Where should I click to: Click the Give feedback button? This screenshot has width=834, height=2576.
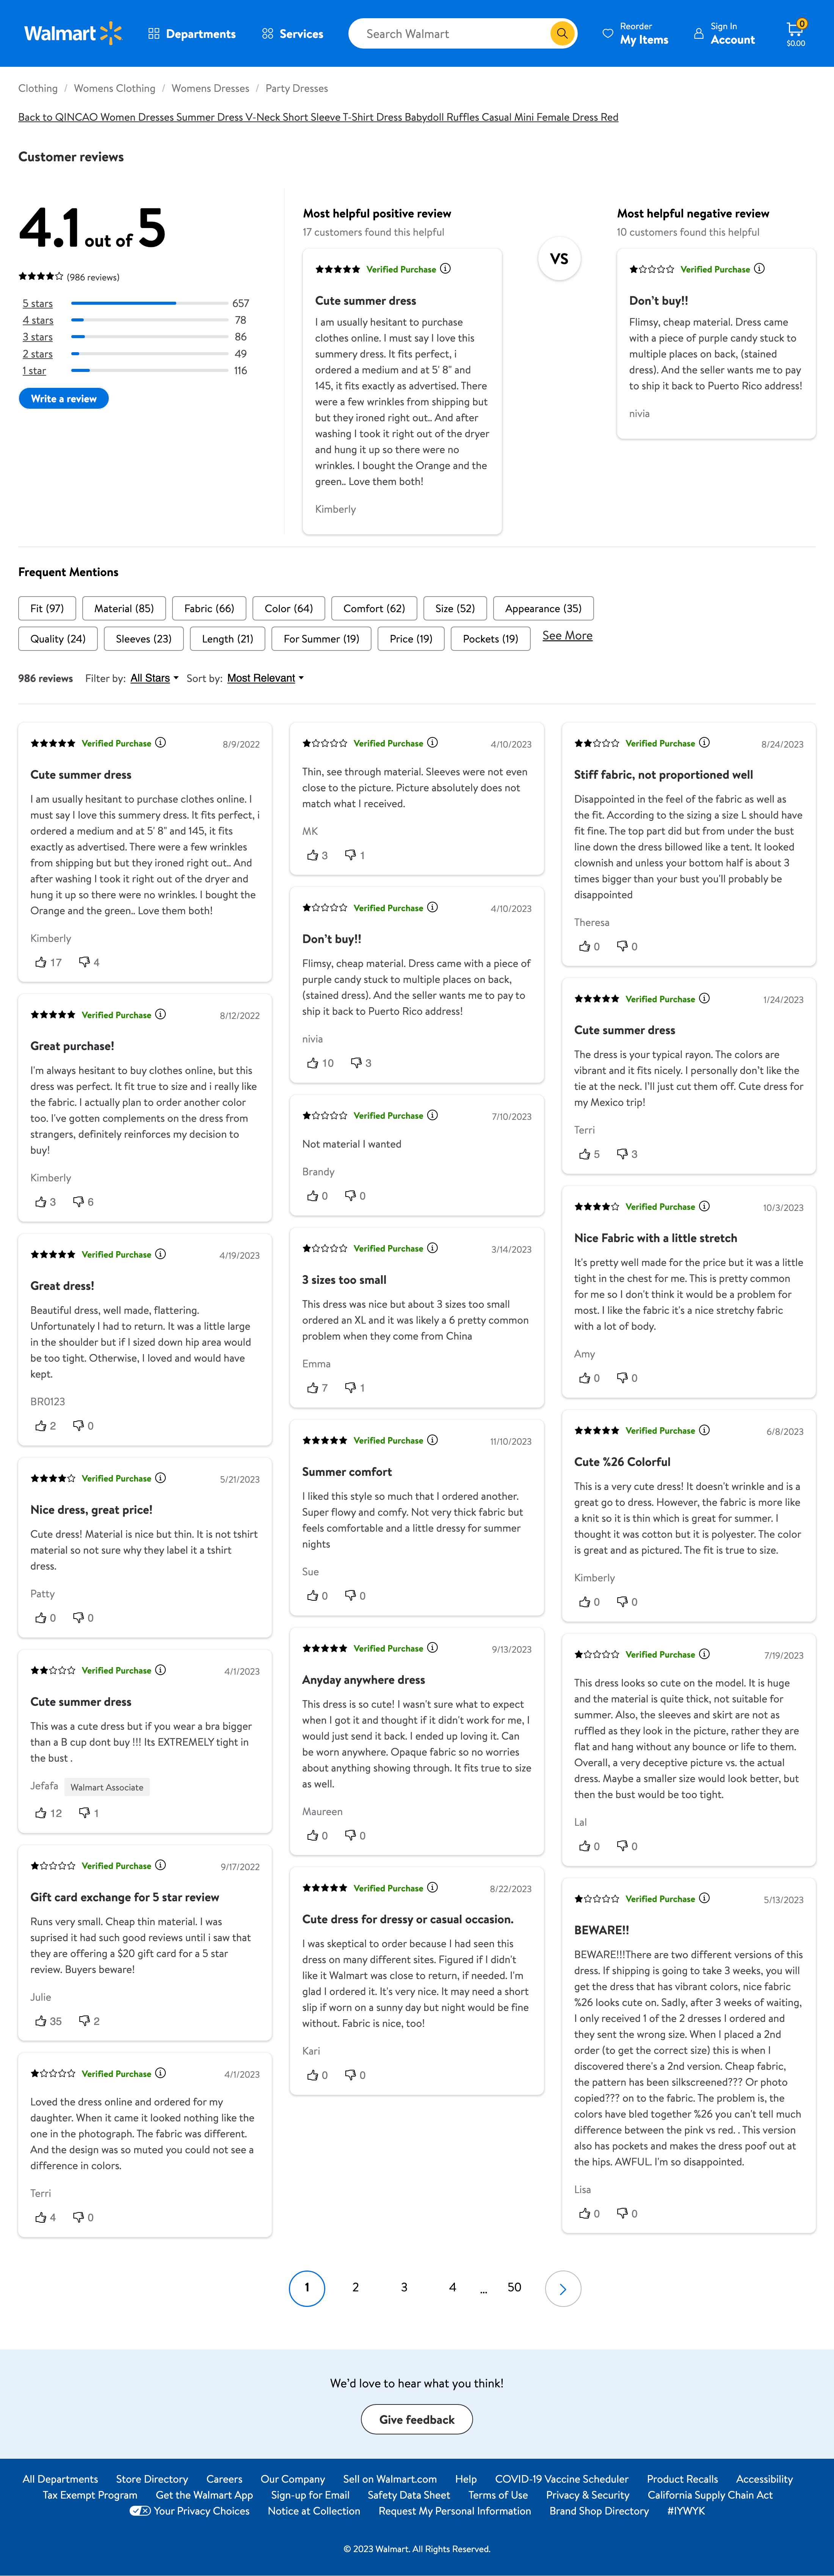coord(417,2420)
